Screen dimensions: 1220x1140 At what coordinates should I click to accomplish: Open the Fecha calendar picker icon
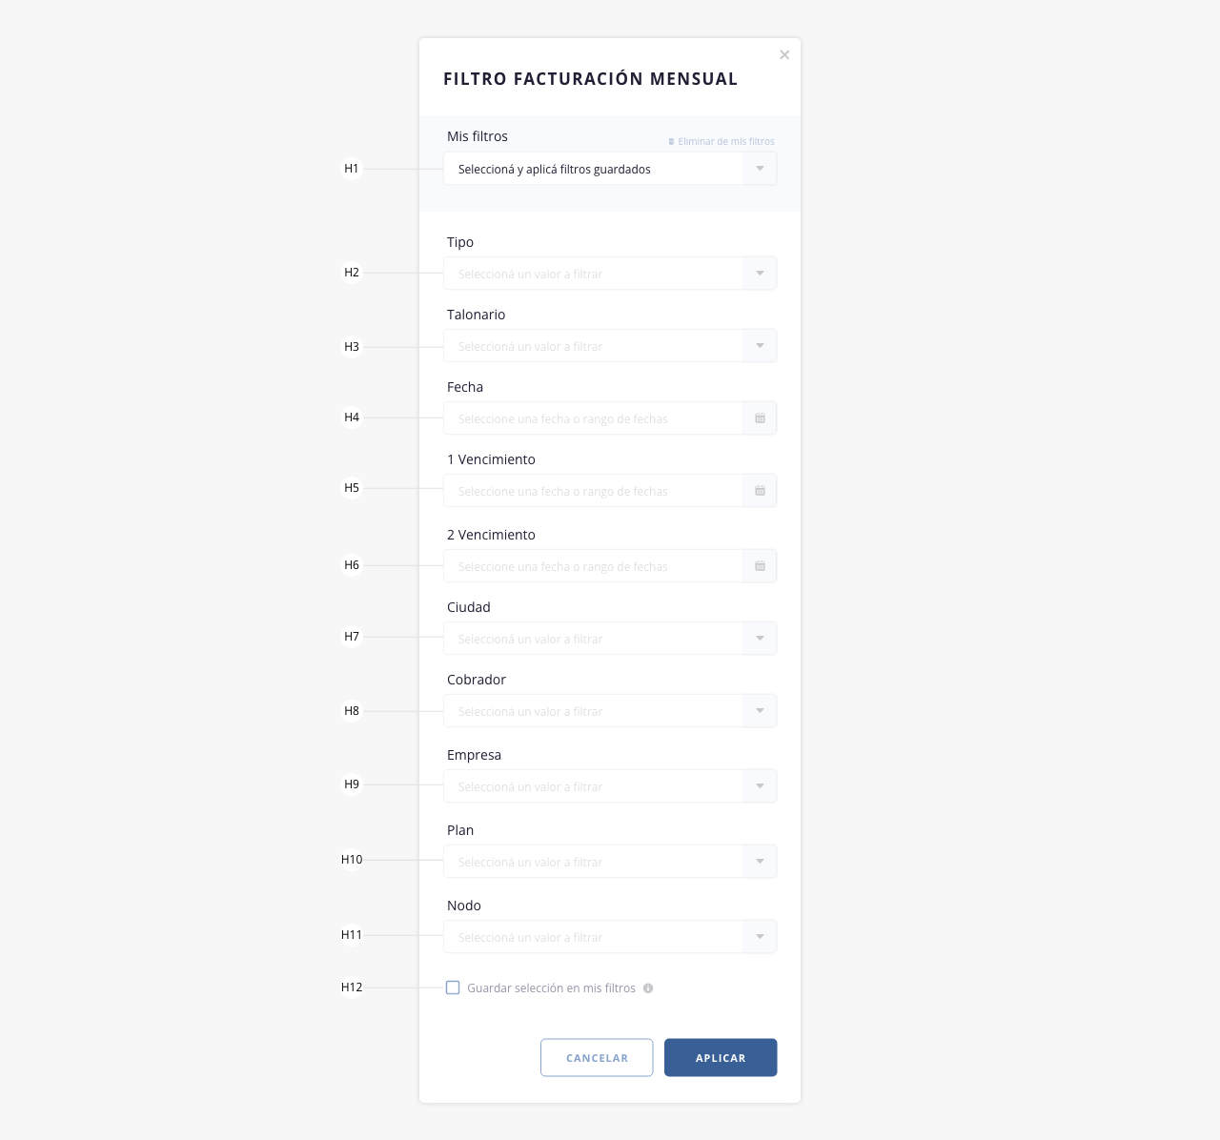(x=760, y=418)
